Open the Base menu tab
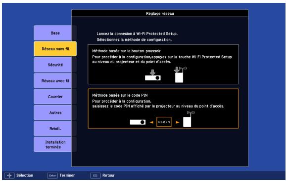This screenshot has width=286, height=181. tap(55, 33)
